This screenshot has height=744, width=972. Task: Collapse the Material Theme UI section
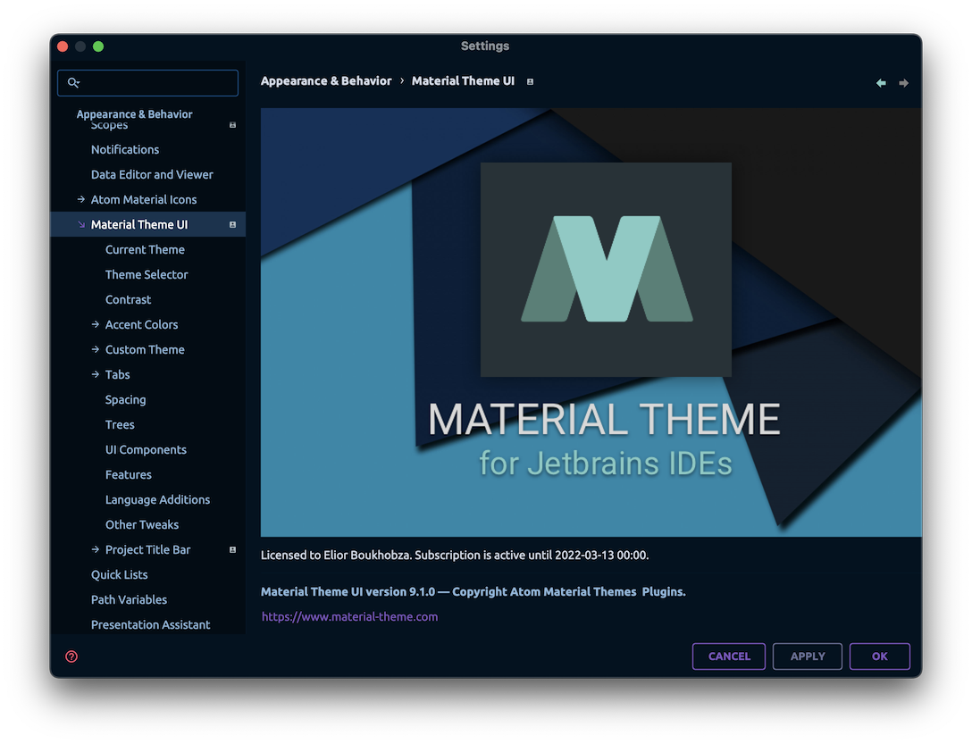[x=80, y=224]
